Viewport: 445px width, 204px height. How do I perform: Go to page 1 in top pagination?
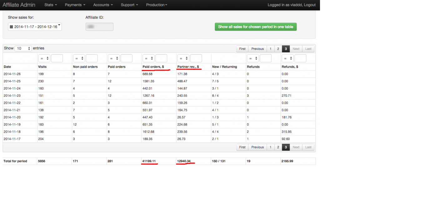coord(270,49)
